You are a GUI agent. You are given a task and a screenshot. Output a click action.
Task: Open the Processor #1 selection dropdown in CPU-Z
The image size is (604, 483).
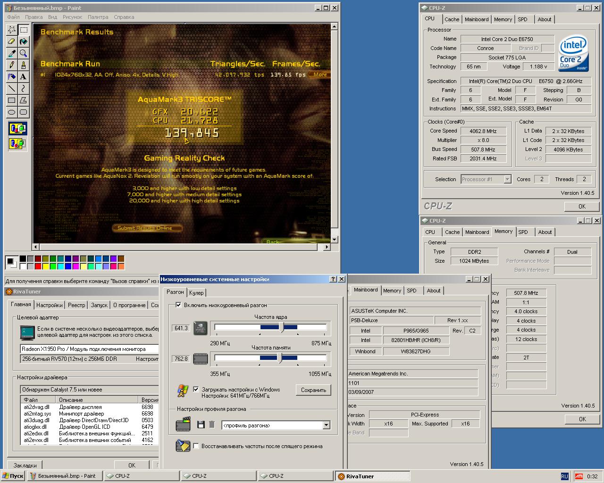507,179
